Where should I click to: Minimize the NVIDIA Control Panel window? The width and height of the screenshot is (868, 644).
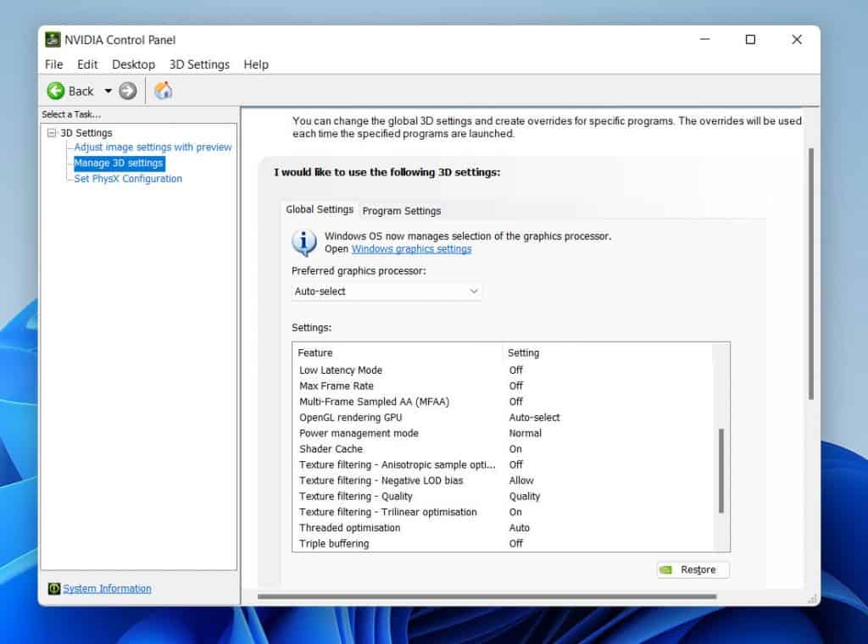[704, 39]
